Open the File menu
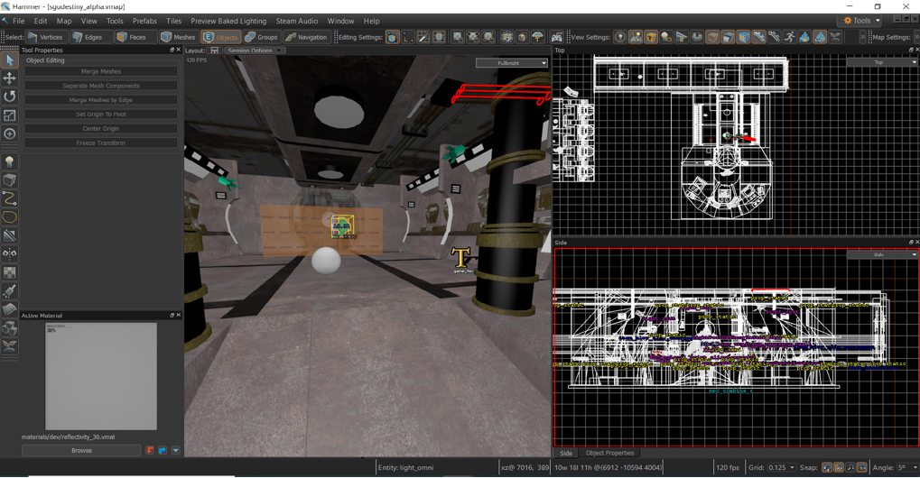Viewport: 920px width, 478px height. 19,21
